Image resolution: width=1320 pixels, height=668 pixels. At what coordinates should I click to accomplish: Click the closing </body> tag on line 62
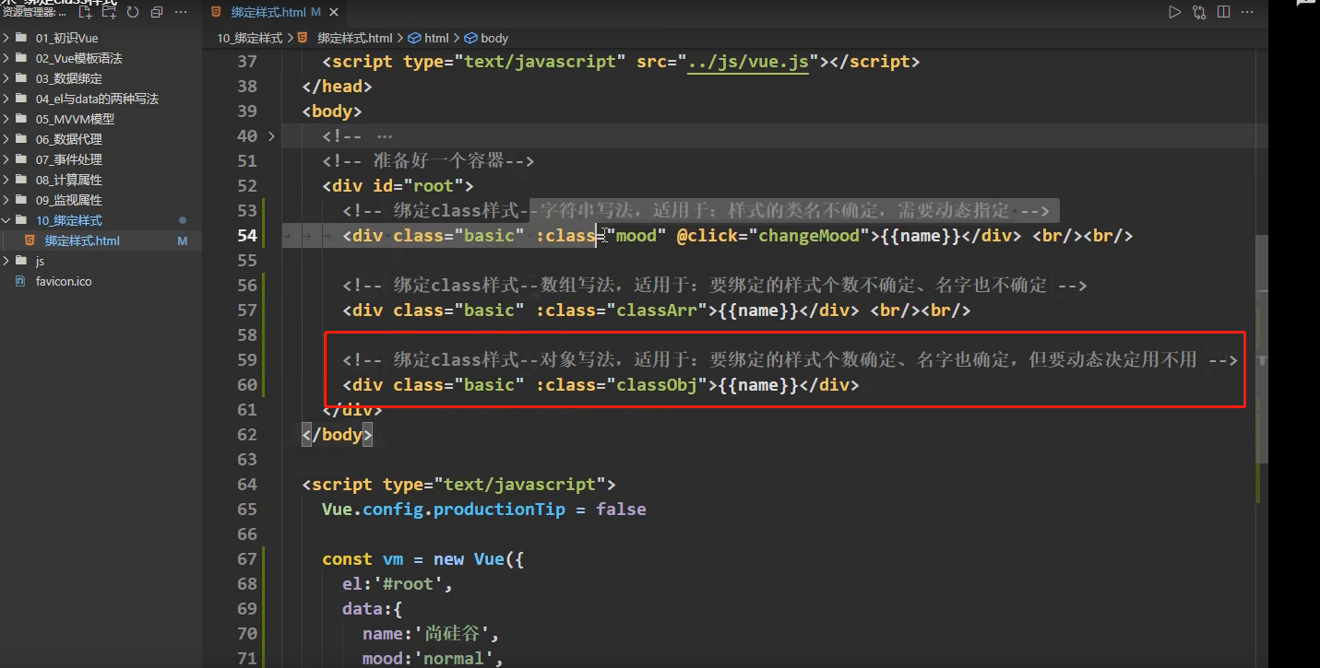(338, 435)
